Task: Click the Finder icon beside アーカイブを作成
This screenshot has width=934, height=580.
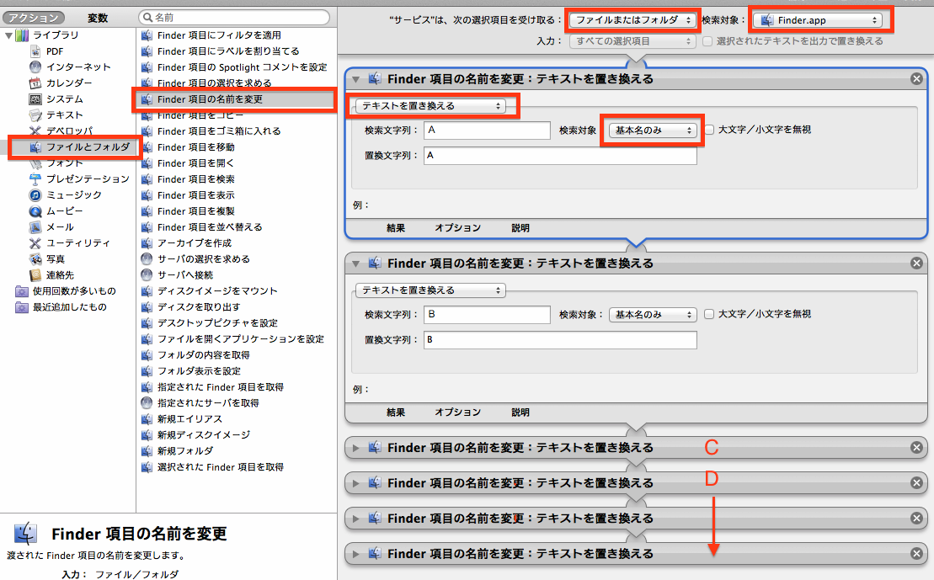Action: coord(147,243)
